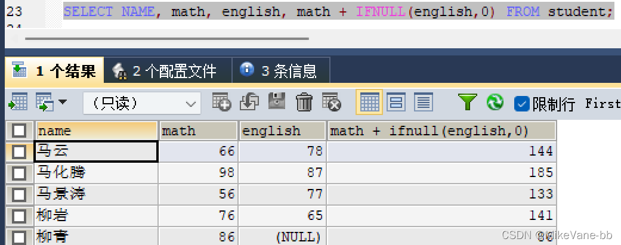621x245 pixels.
Task: Select the total value 141 cell
Action: click(x=441, y=216)
